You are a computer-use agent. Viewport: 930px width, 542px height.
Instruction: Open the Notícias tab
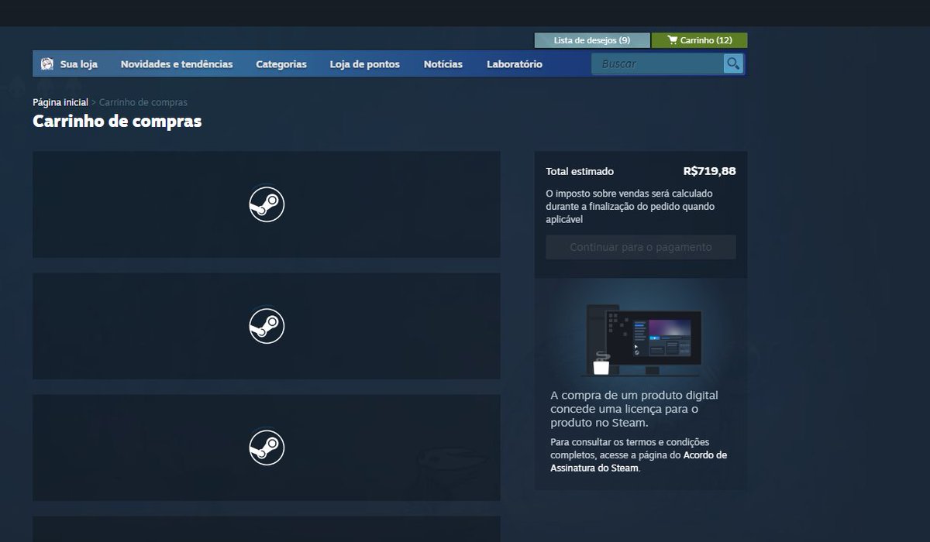coord(443,64)
